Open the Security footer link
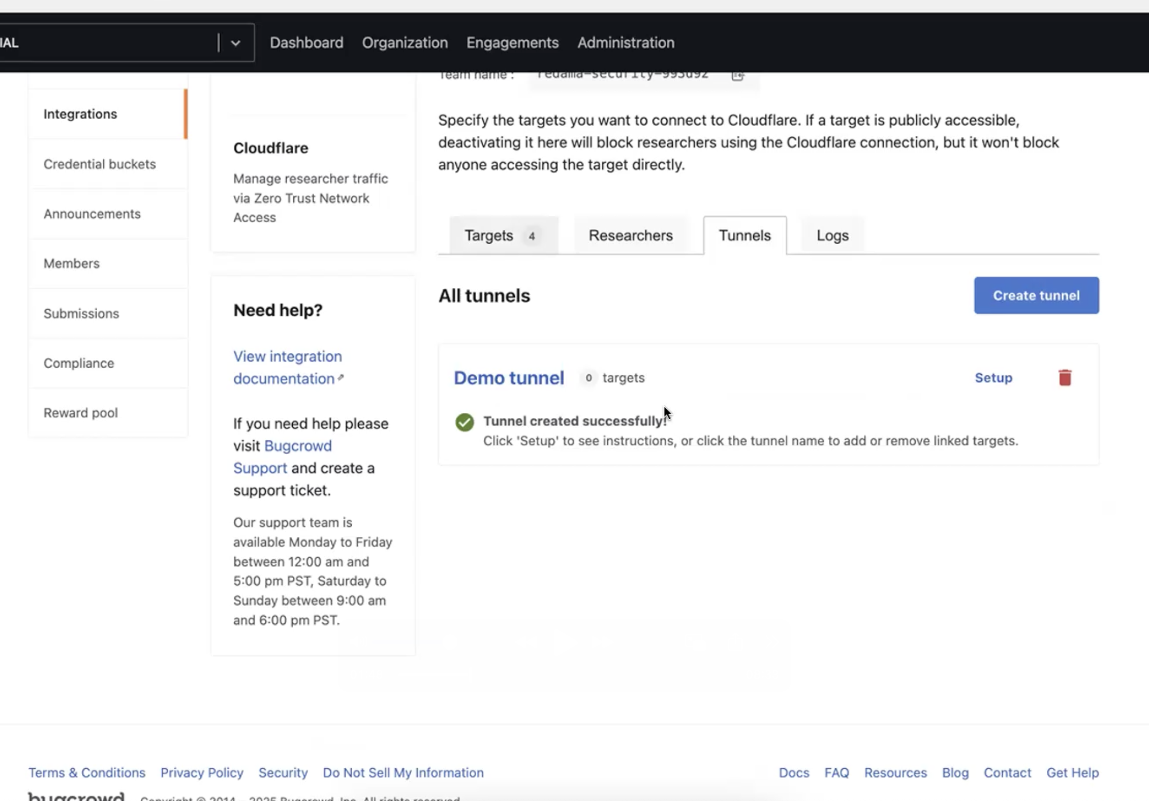 tap(283, 773)
